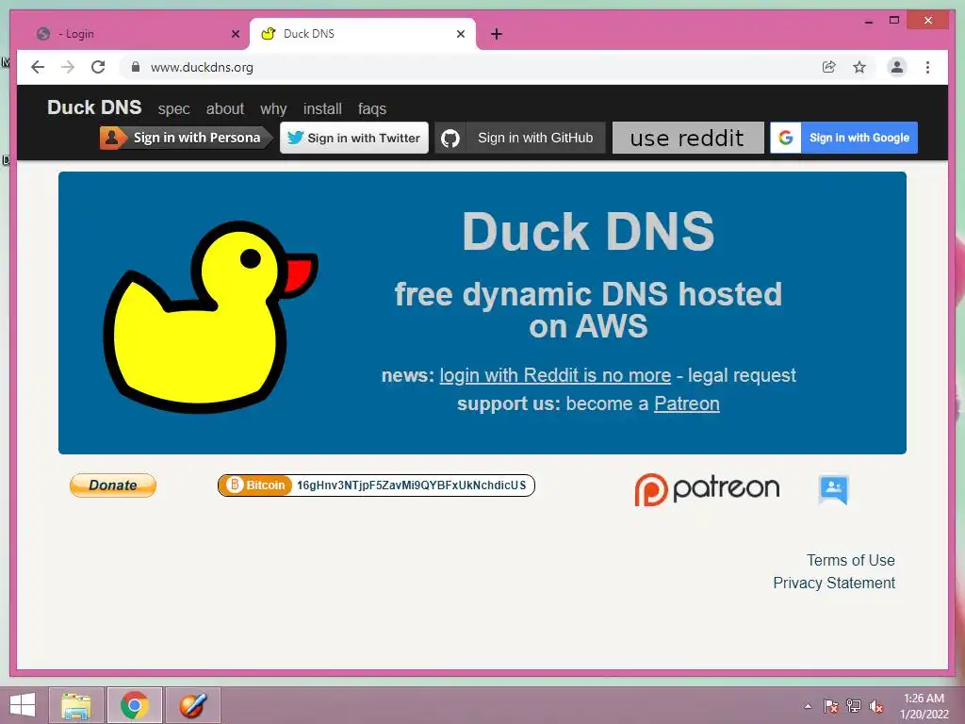Click the PayPal Donate button

coord(113,485)
